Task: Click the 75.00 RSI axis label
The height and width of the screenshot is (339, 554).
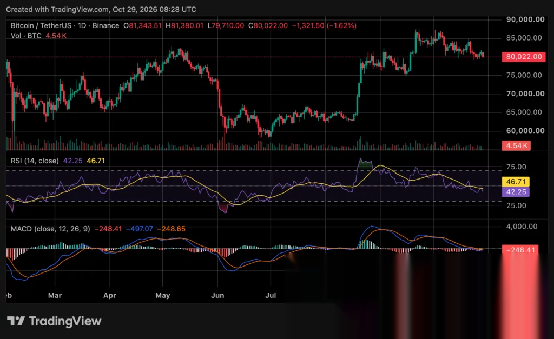Action: click(x=516, y=167)
